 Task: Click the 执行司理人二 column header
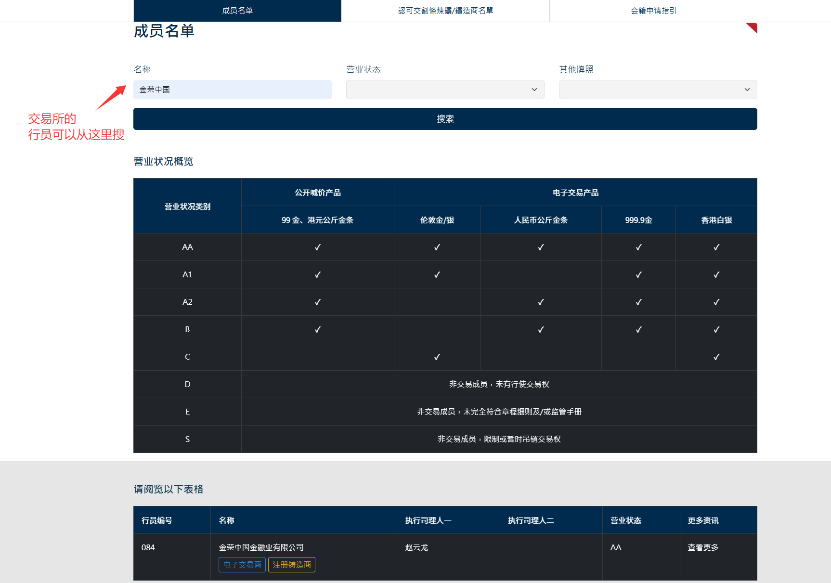pyautogui.click(x=551, y=520)
